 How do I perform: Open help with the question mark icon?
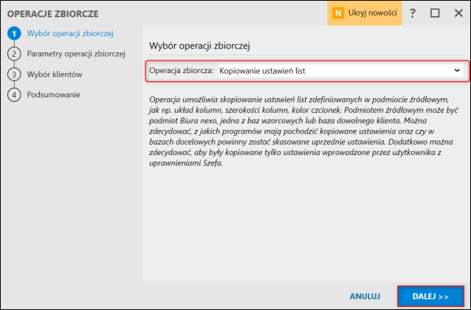coord(413,13)
